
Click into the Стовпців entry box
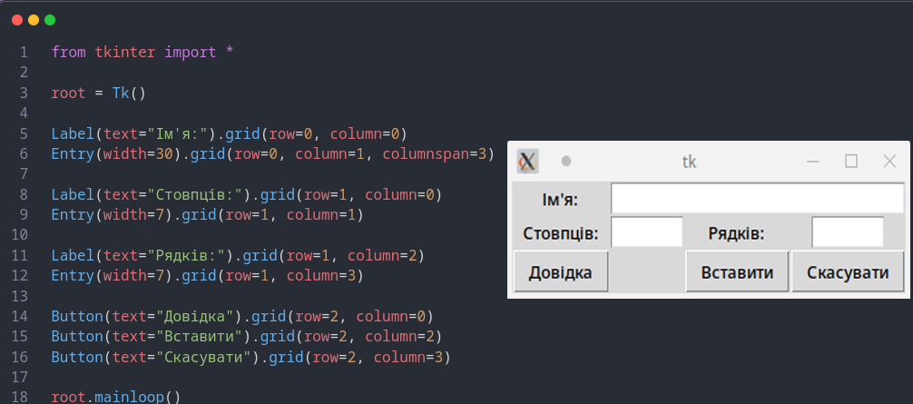(646, 232)
